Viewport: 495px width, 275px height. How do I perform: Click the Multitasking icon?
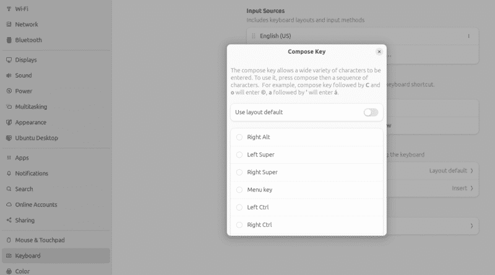[x=9, y=106]
